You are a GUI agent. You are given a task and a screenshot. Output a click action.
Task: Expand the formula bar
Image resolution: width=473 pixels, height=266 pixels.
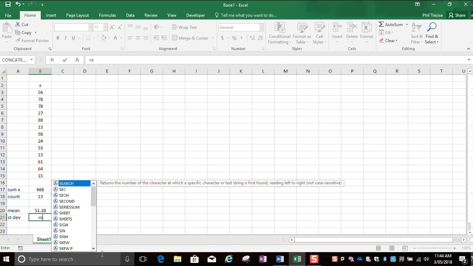469,60
